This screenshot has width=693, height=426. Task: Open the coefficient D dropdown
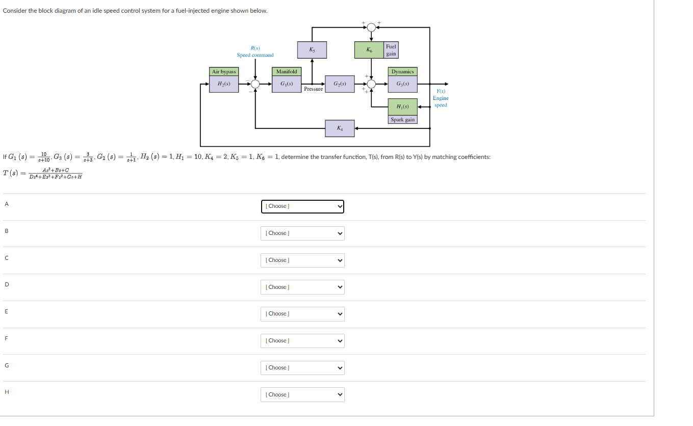coord(302,287)
